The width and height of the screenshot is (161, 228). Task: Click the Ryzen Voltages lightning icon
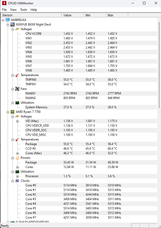(17, 116)
